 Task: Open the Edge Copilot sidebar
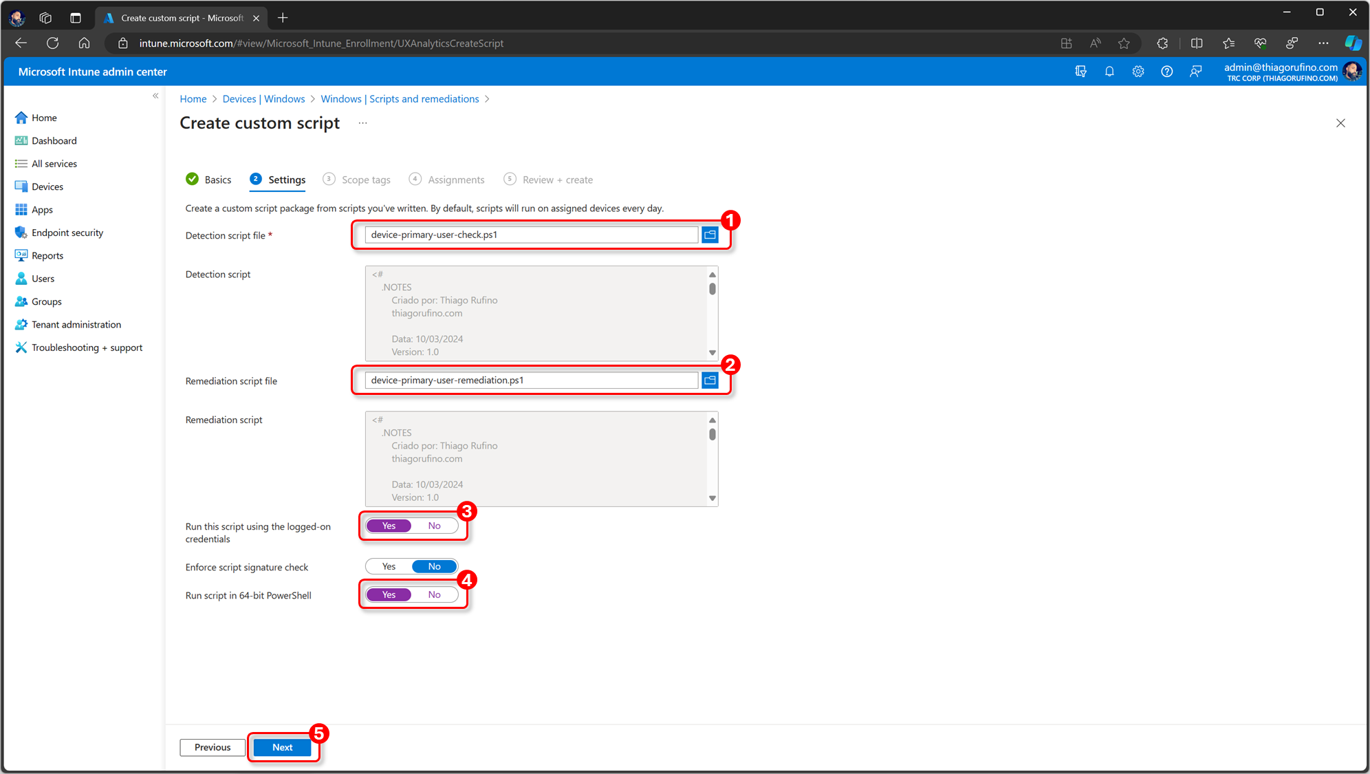[1353, 43]
